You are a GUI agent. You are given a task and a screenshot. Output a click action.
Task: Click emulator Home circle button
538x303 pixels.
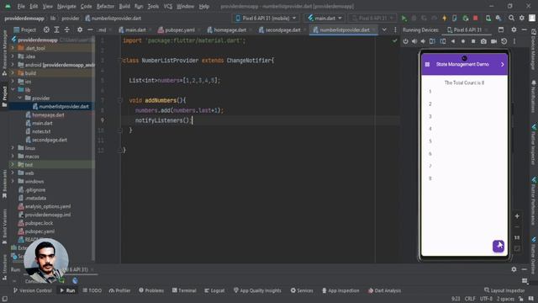[x=463, y=41]
